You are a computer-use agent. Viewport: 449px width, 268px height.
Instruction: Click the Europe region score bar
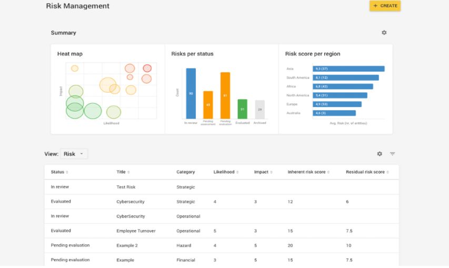coord(337,104)
